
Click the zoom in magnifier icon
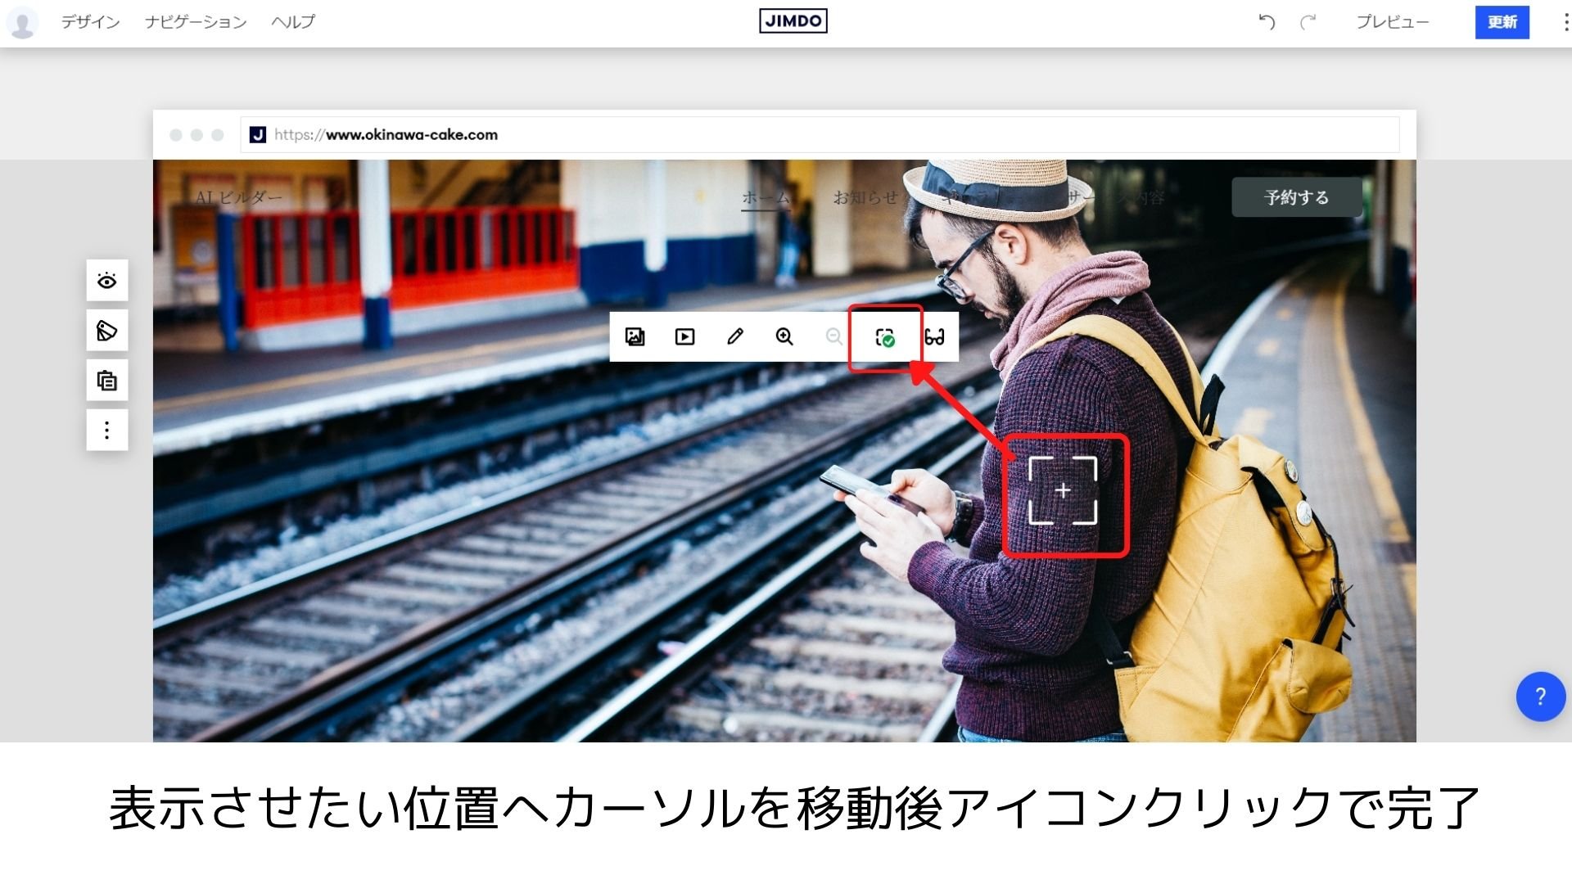[x=784, y=336]
